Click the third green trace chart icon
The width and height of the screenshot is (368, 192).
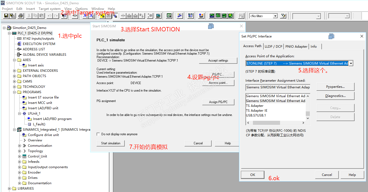(224, 16)
